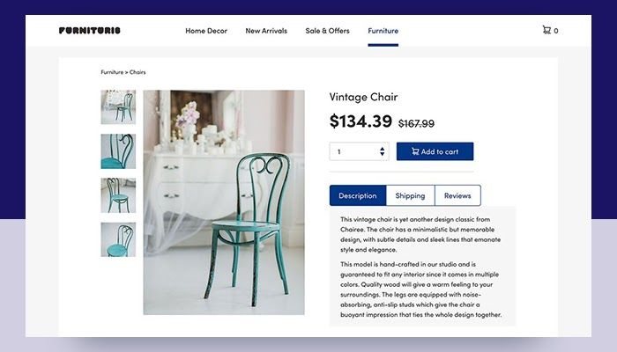Select the Description tab
The height and width of the screenshot is (352, 617).
358,195
